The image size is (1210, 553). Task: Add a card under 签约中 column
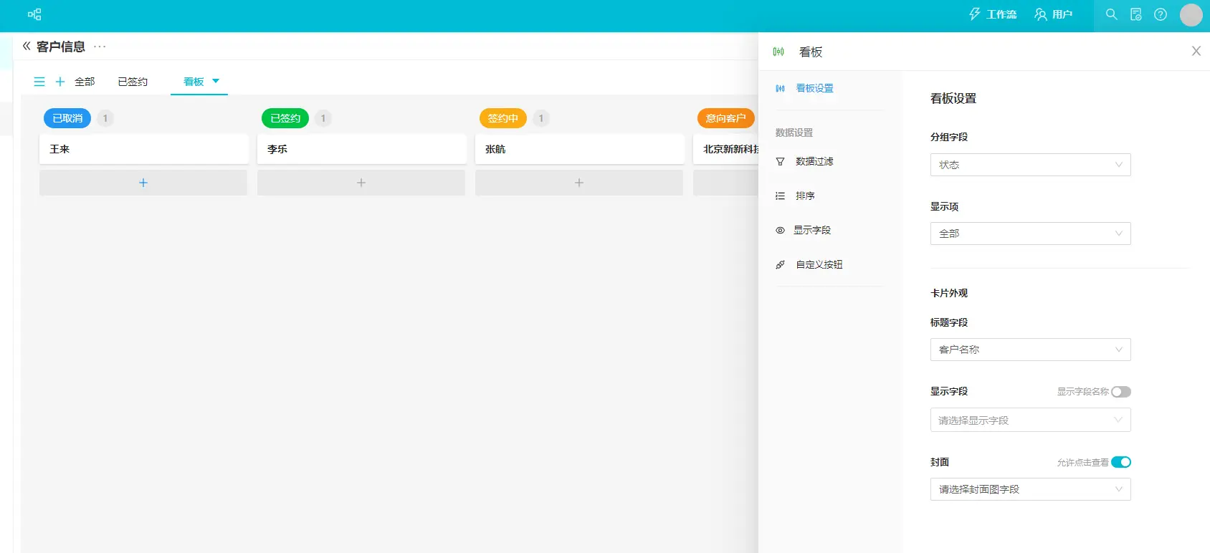tap(579, 183)
